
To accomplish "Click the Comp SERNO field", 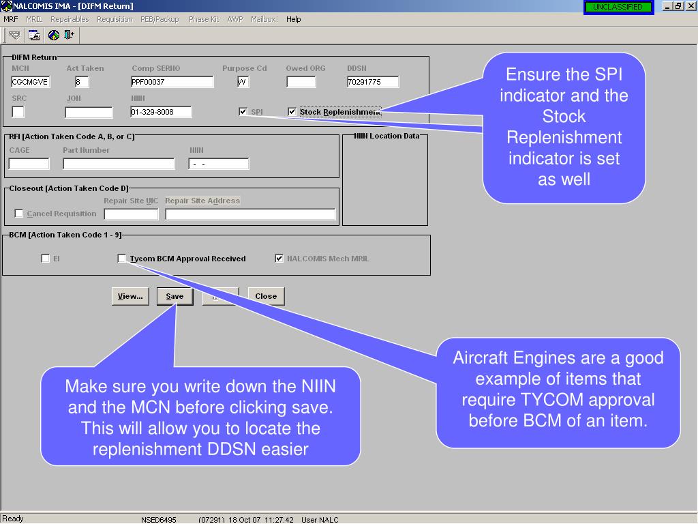I will click(x=172, y=82).
